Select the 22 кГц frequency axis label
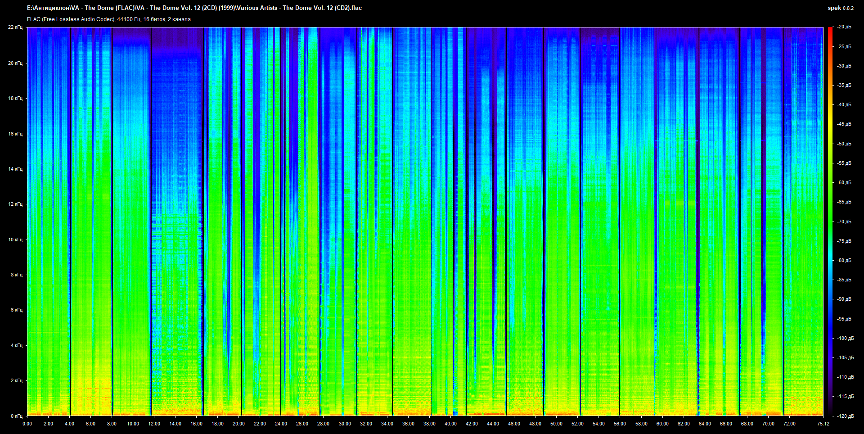The image size is (864, 434). tap(15, 27)
